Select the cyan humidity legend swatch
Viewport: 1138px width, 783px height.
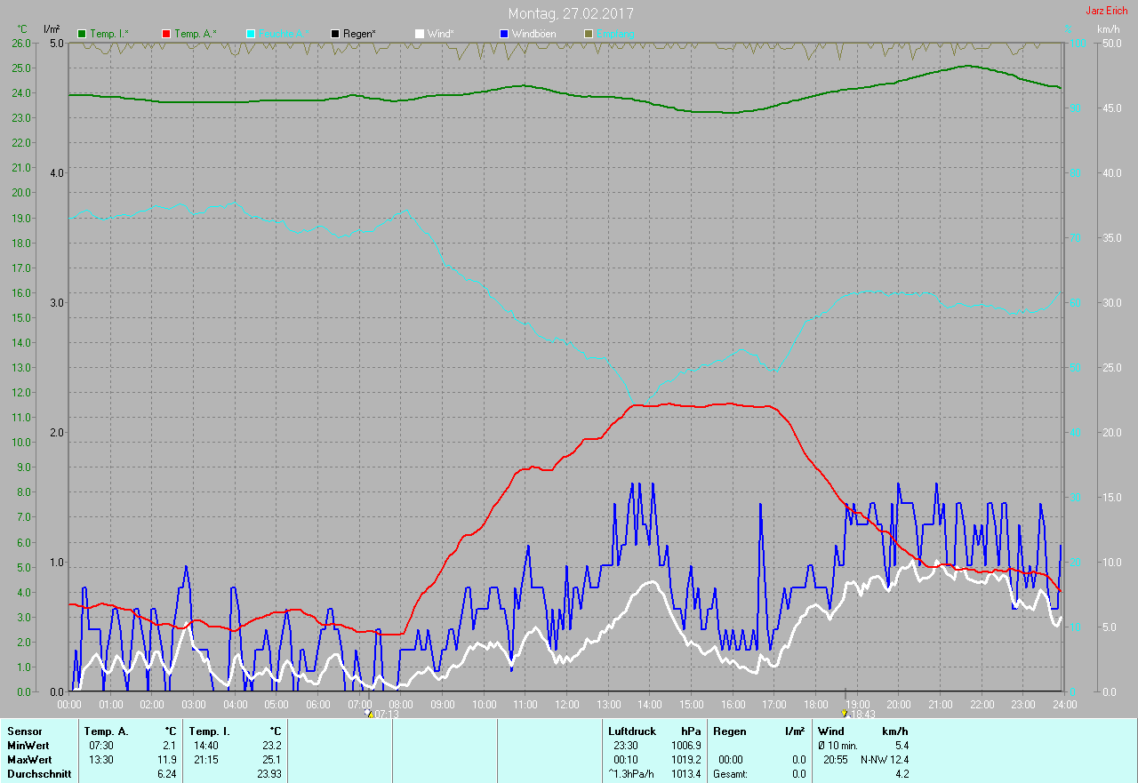pyautogui.click(x=251, y=34)
